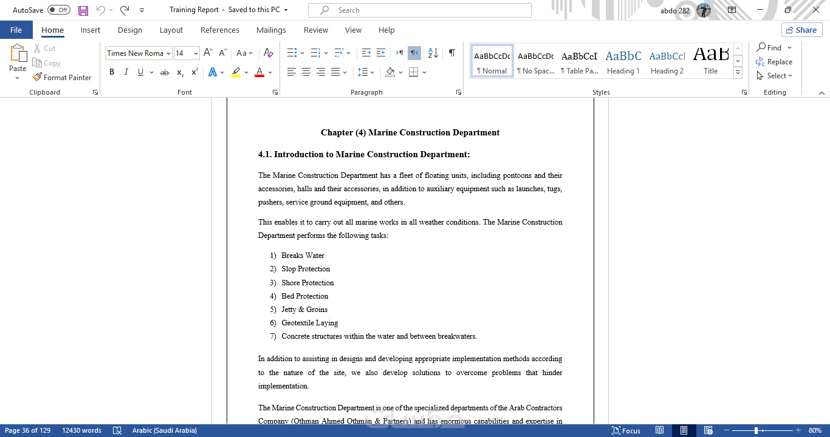Open the Font dialog launcher
The image size is (830, 437).
pyautogui.click(x=275, y=92)
